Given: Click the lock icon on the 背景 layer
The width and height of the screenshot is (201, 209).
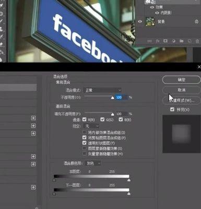Looking at the screenshot, I should pyautogui.click(x=197, y=21).
